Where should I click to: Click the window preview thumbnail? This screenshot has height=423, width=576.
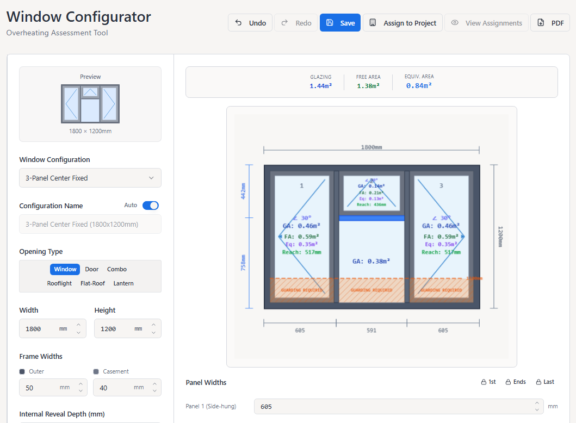coord(90,104)
